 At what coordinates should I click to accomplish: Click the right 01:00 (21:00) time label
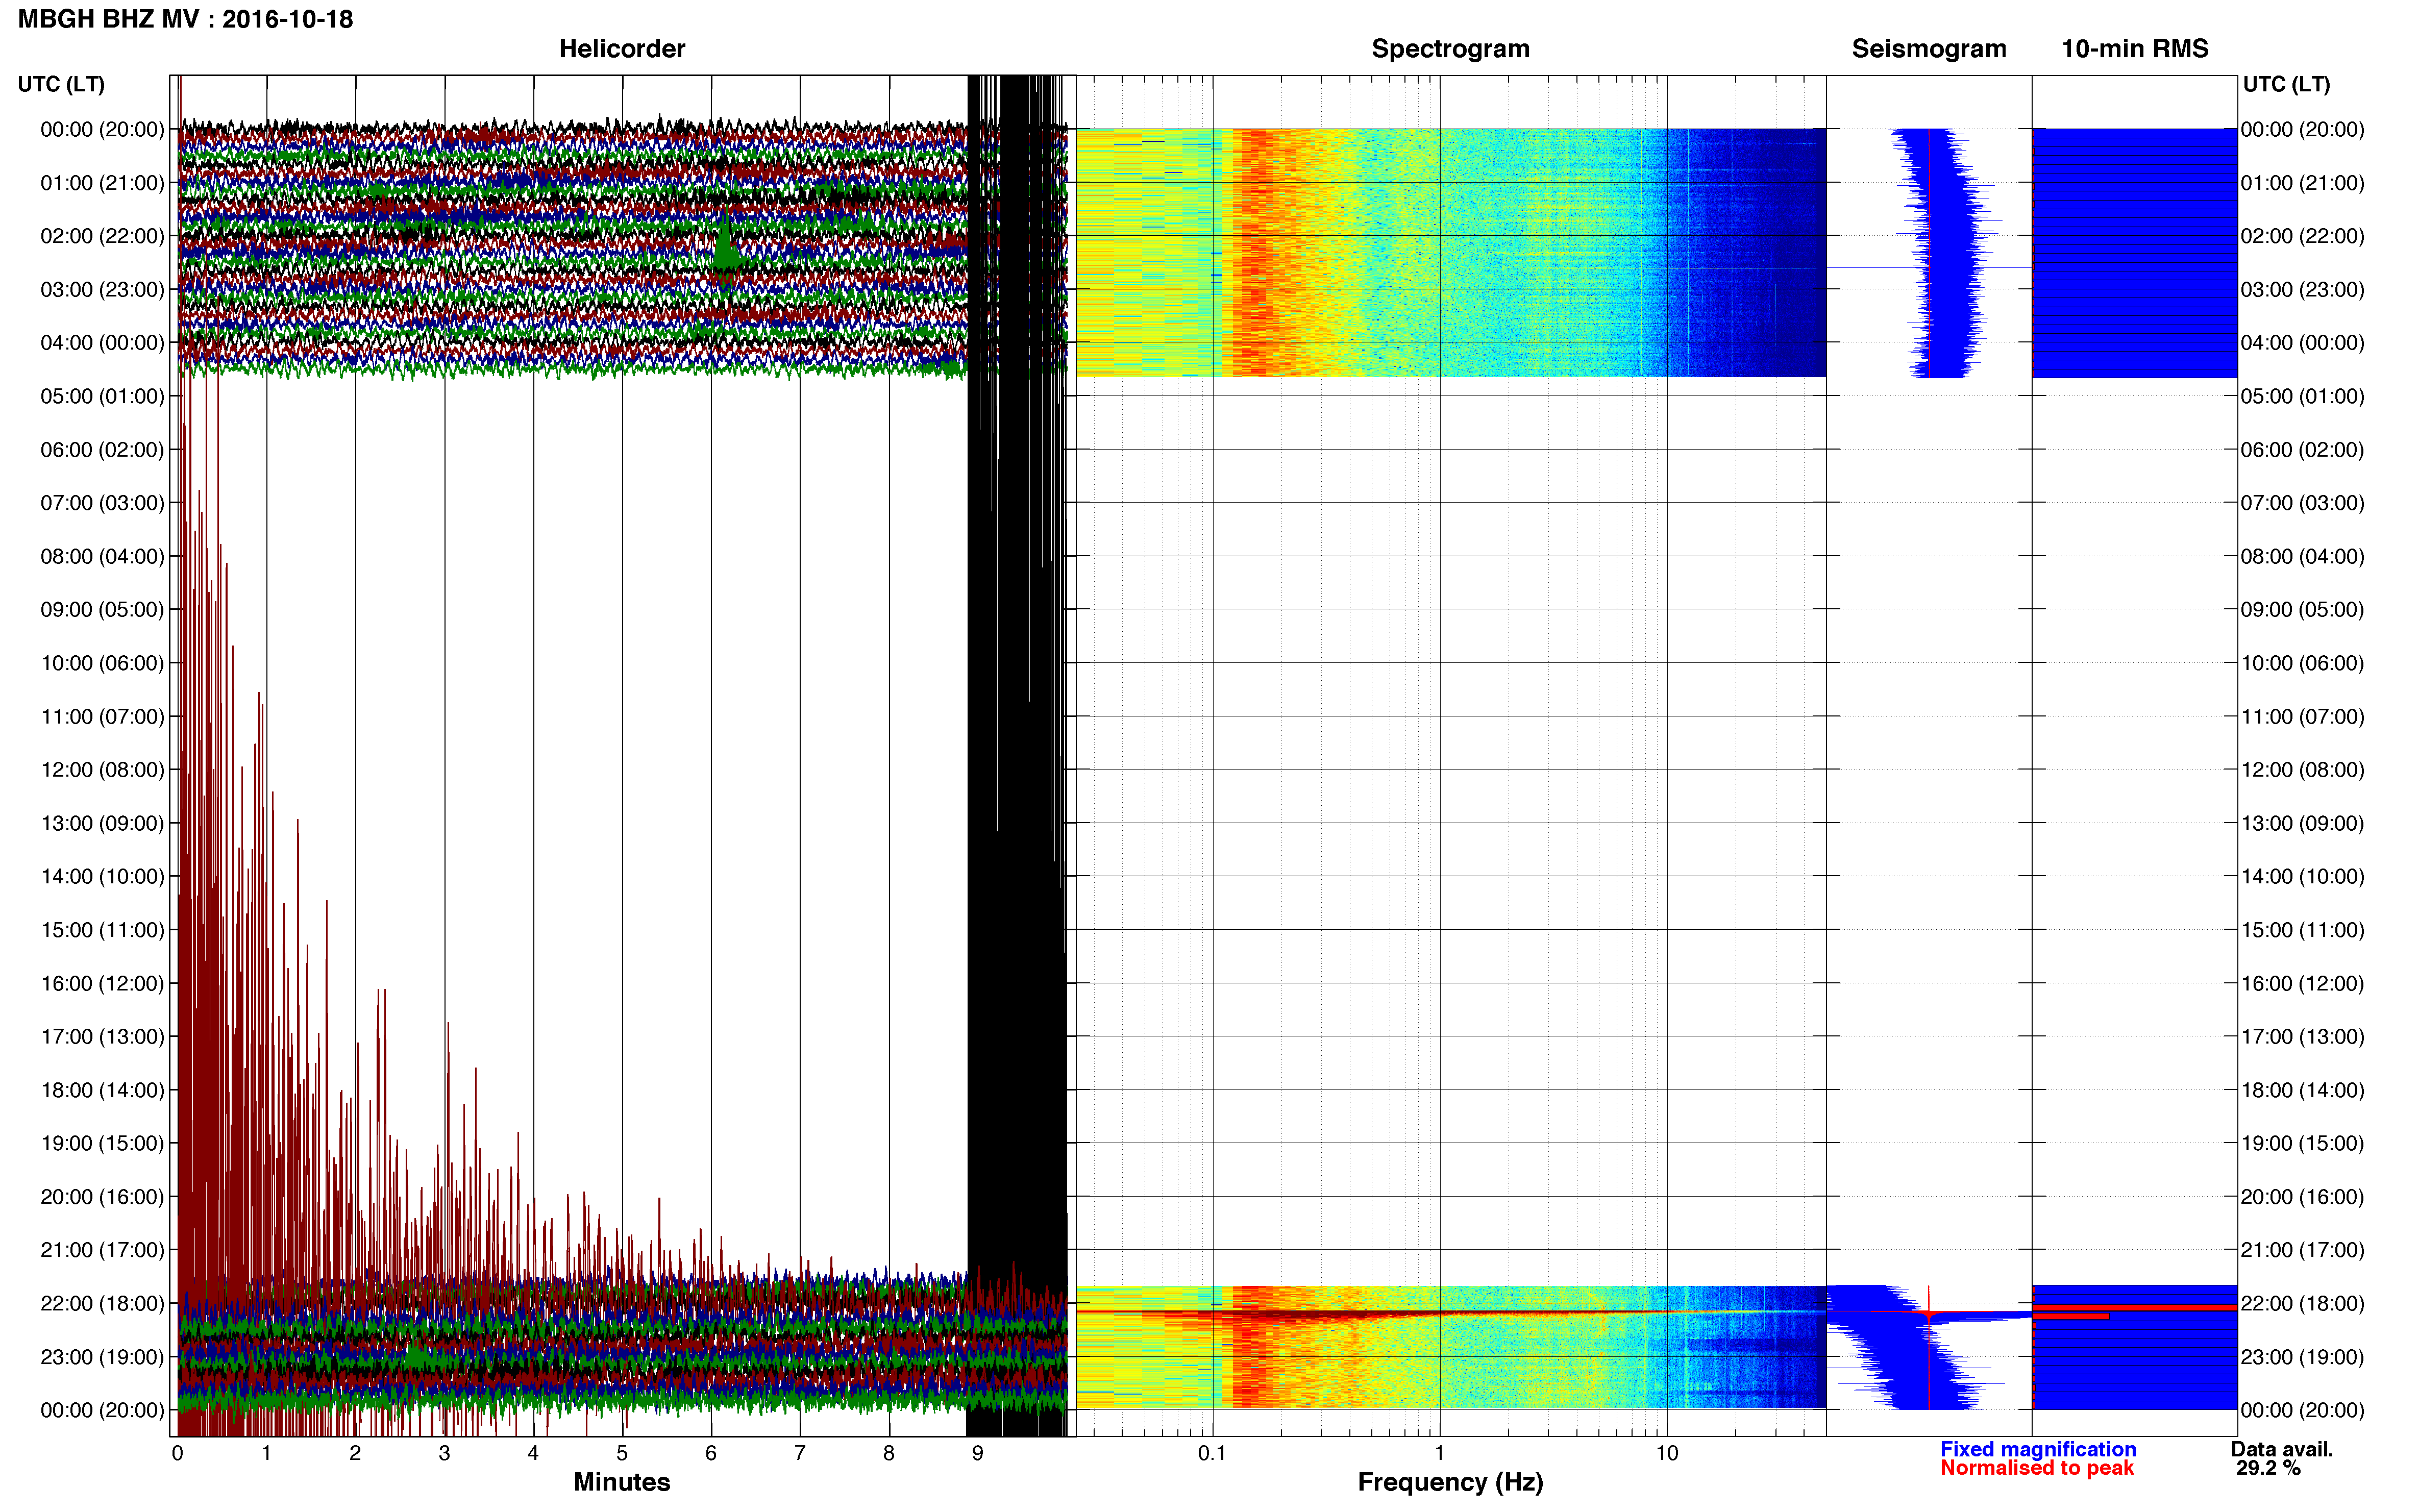coord(2302,183)
